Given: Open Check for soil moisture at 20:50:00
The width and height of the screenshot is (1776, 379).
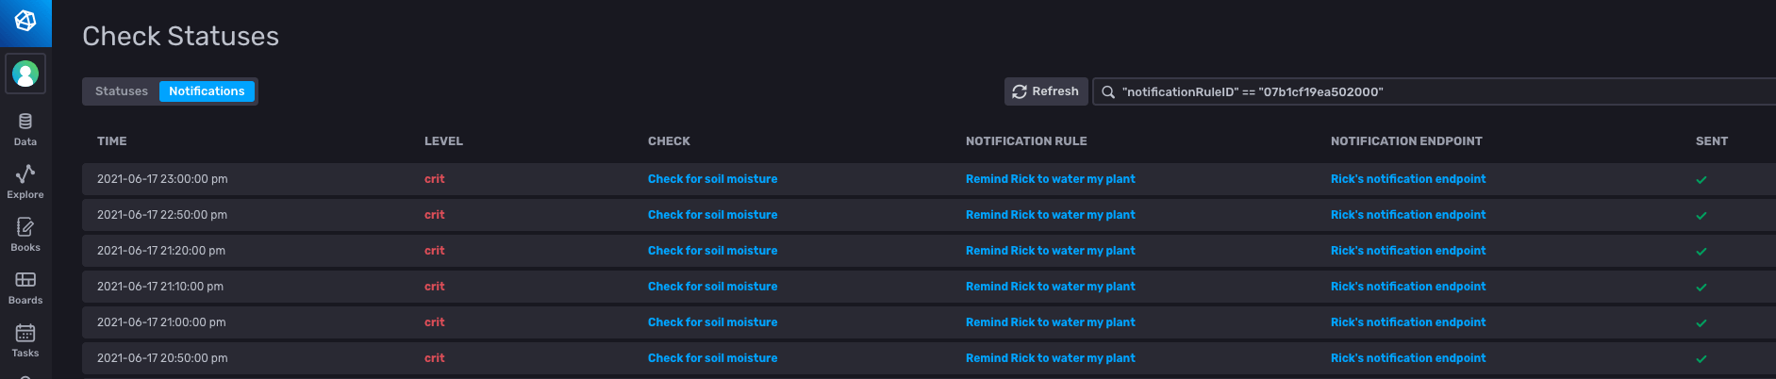Looking at the screenshot, I should [712, 358].
